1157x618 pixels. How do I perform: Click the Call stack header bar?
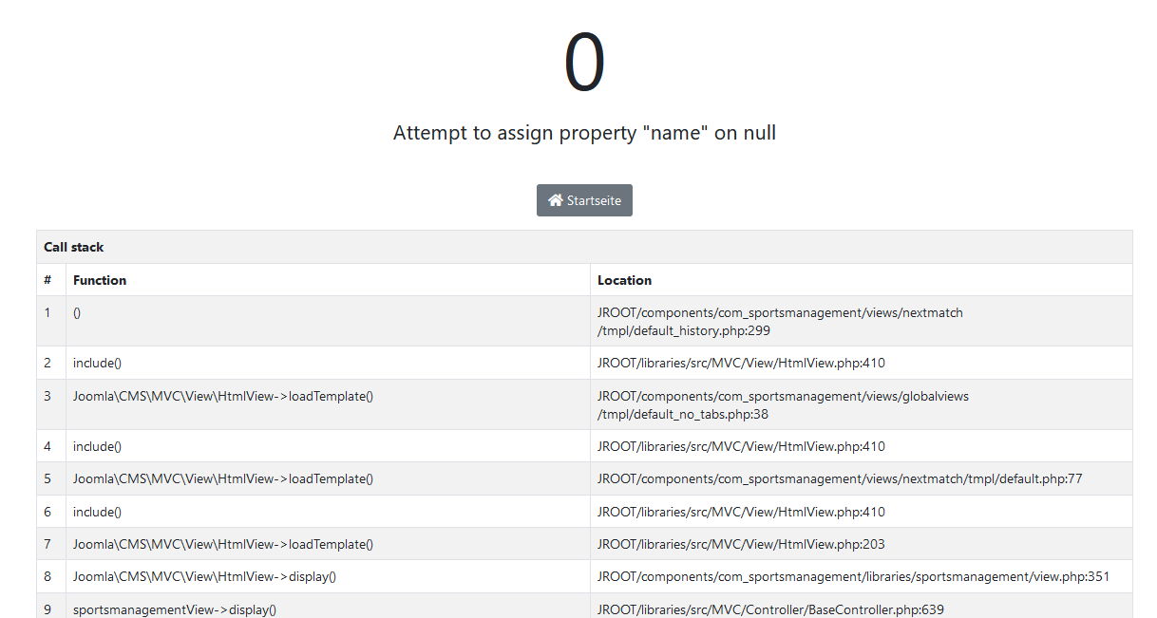point(584,247)
